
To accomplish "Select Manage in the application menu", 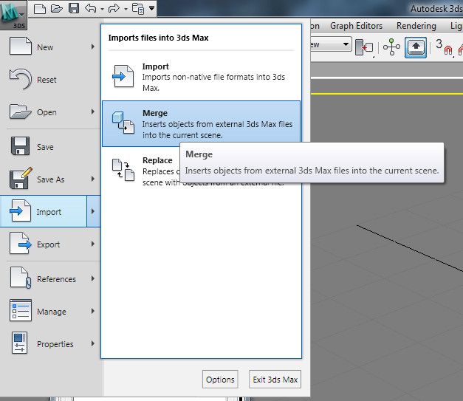I will click(50, 311).
